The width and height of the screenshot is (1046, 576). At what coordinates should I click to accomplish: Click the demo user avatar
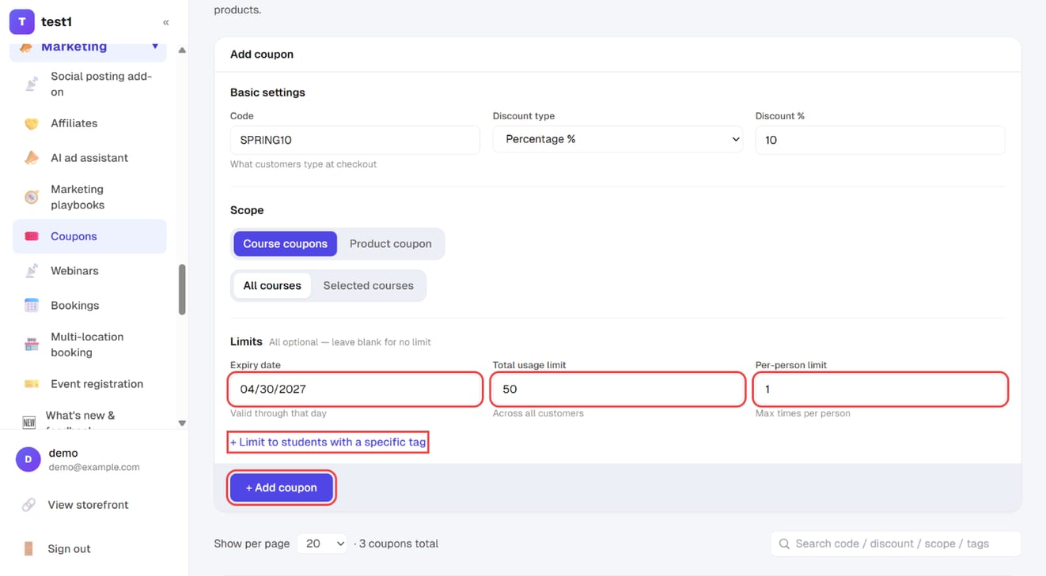[28, 459]
